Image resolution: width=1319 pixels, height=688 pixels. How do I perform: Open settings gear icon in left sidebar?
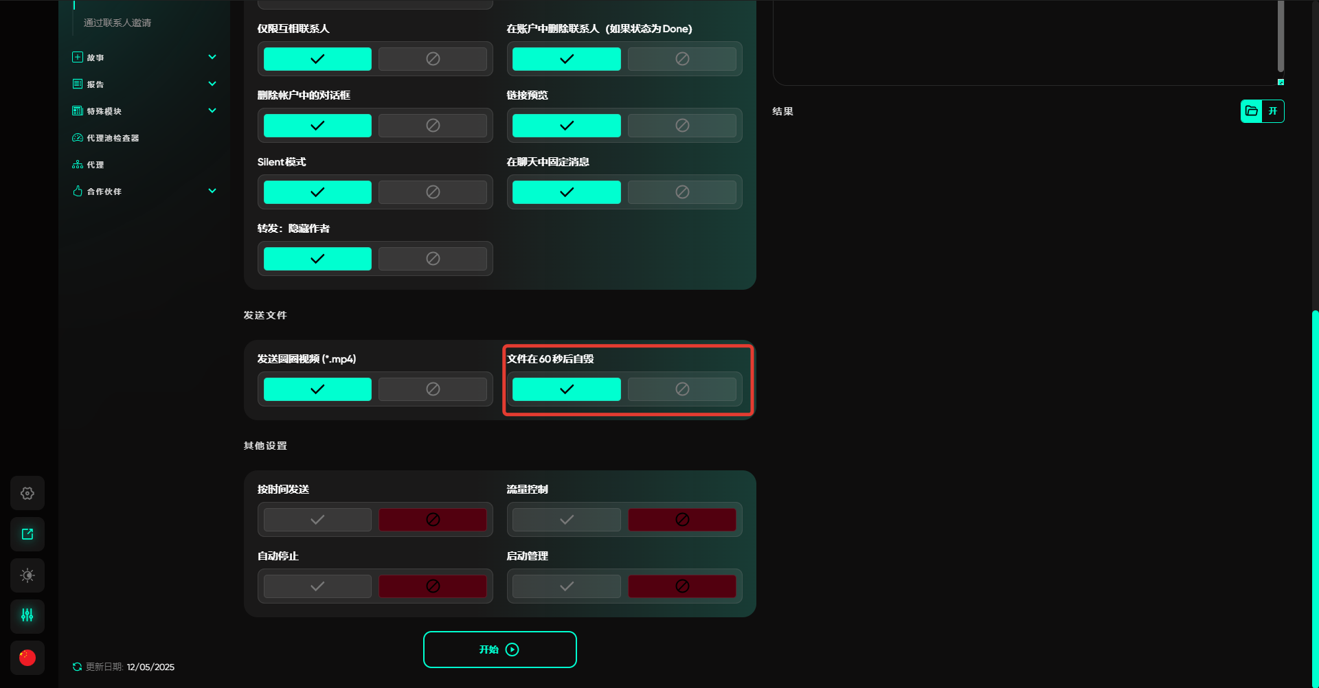coord(27,493)
